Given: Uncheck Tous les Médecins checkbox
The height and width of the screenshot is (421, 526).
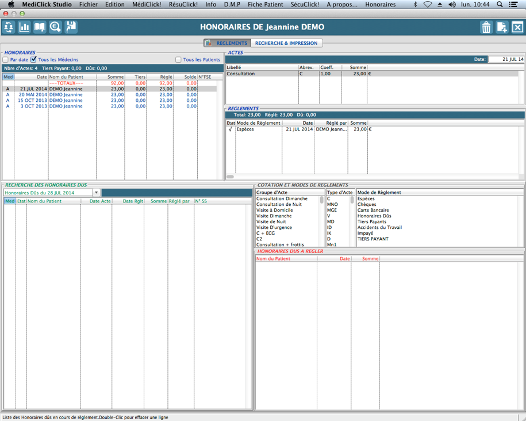Looking at the screenshot, I should (33, 59).
